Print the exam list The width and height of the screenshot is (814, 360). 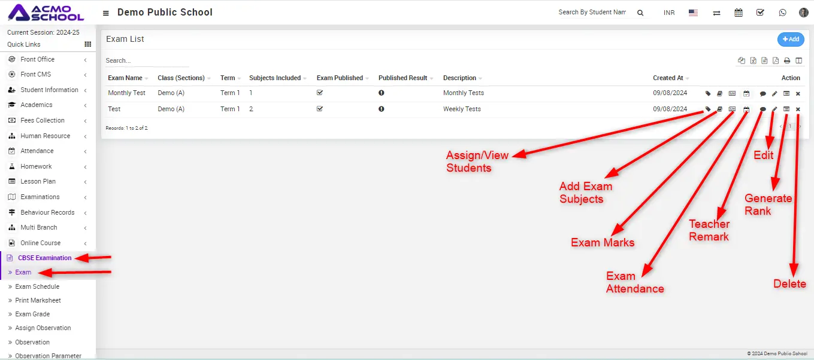pyautogui.click(x=787, y=60)
